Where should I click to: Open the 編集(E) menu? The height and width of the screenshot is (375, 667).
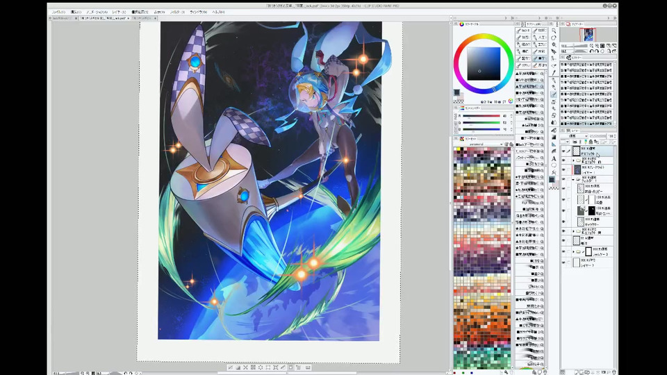tap(76, 12)
